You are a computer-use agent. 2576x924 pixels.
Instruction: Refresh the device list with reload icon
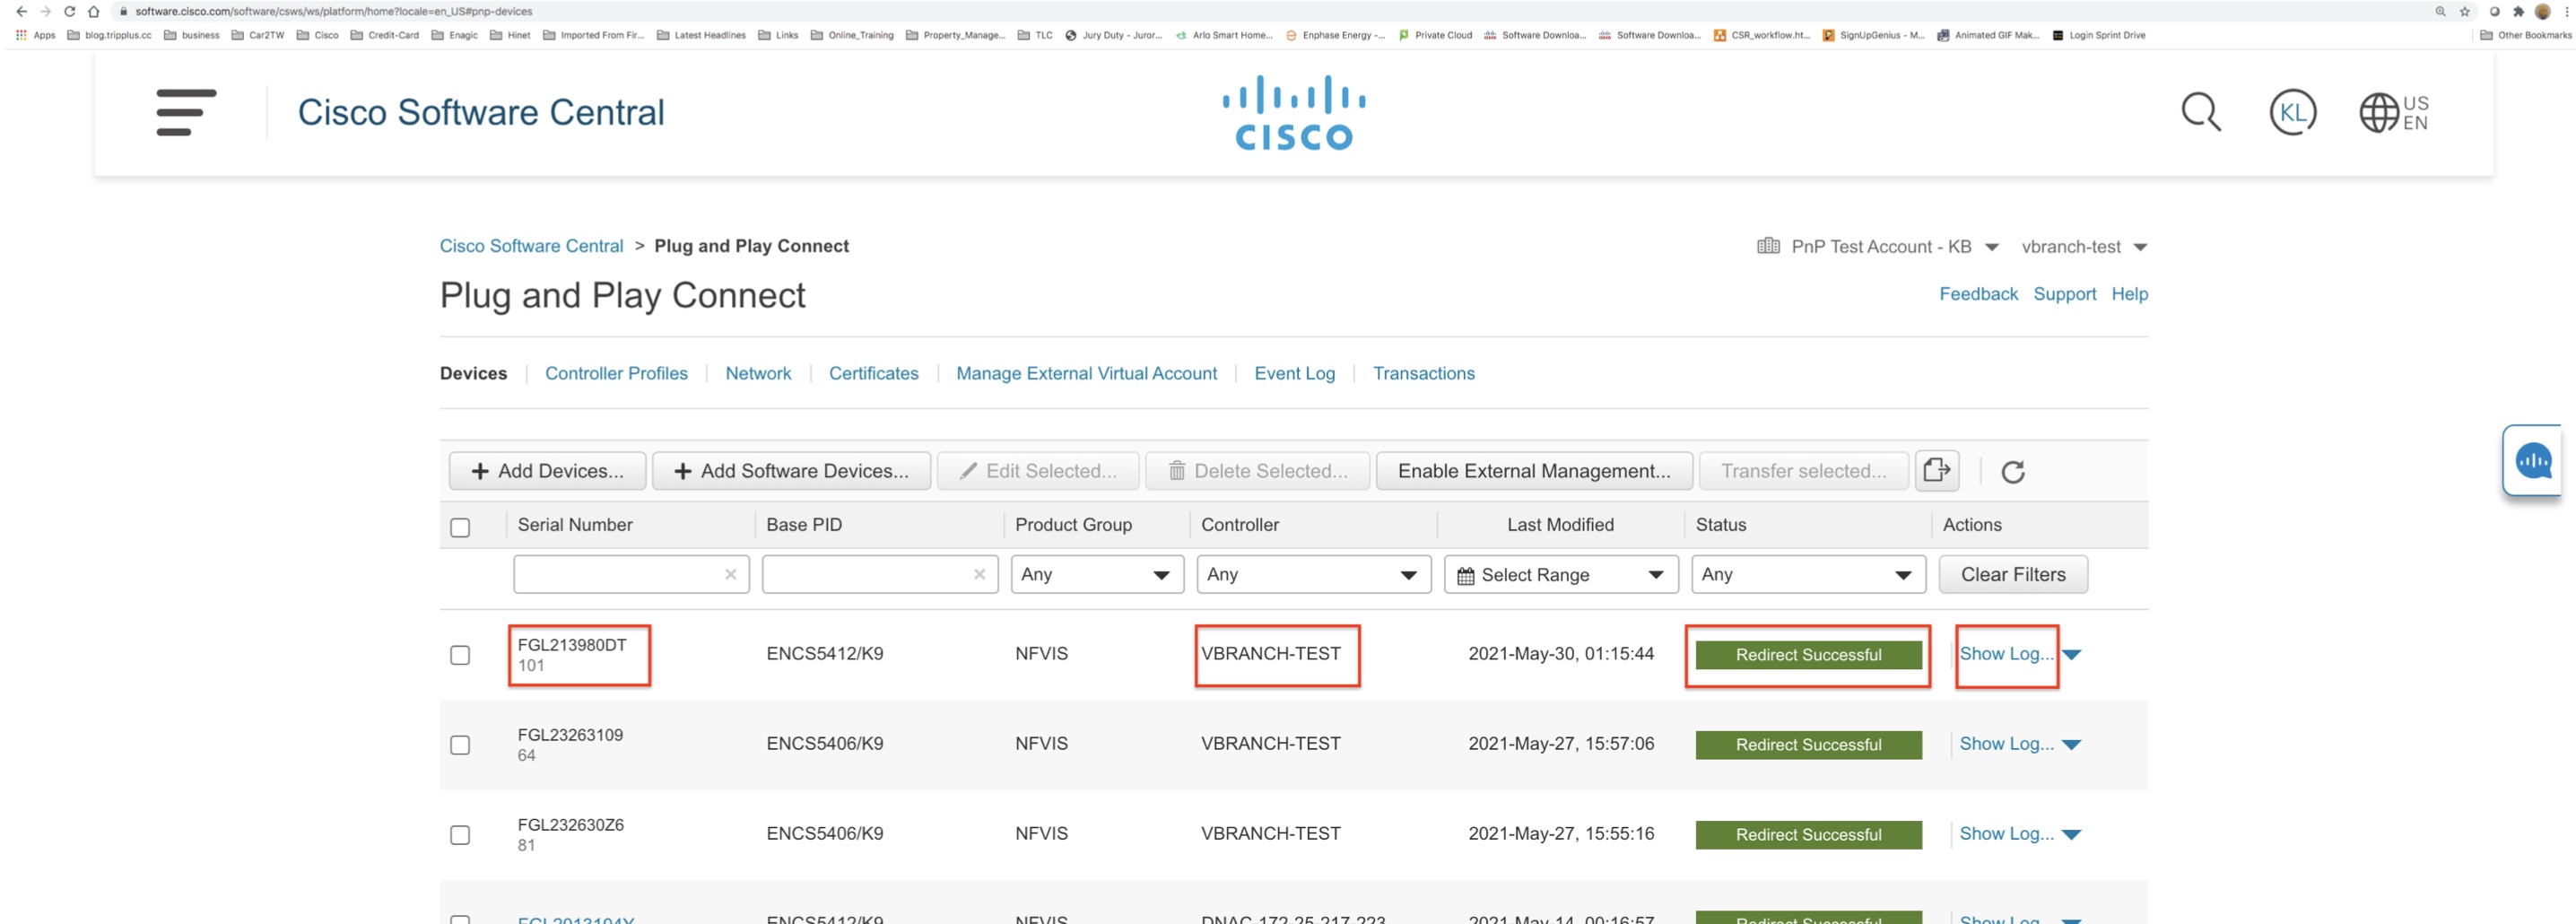(x=2014, y=470)
